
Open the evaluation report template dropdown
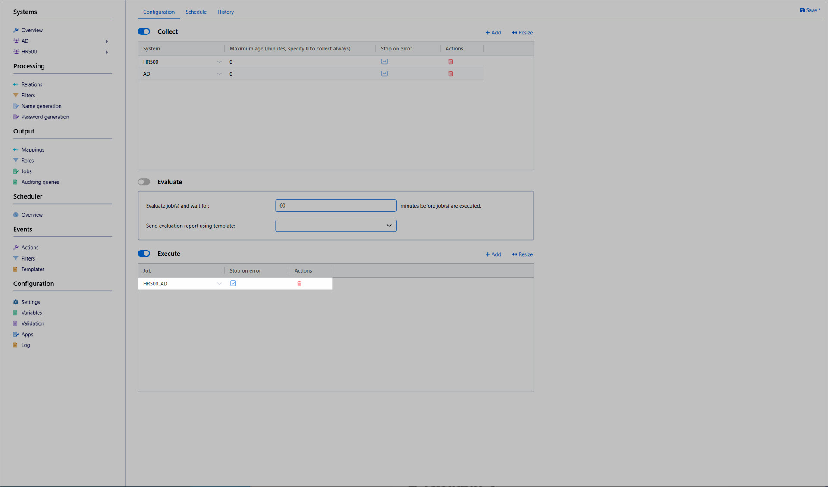coord(336,226)
